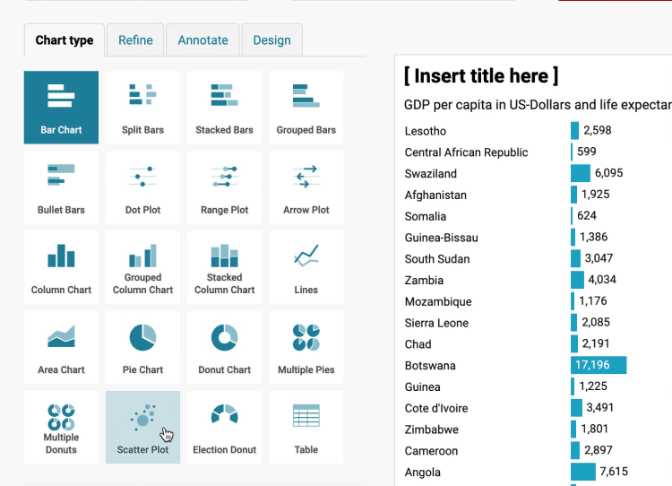Click the value '1,225' for Guinea
The width and height of the screenshot is (672, 486).
593,386
